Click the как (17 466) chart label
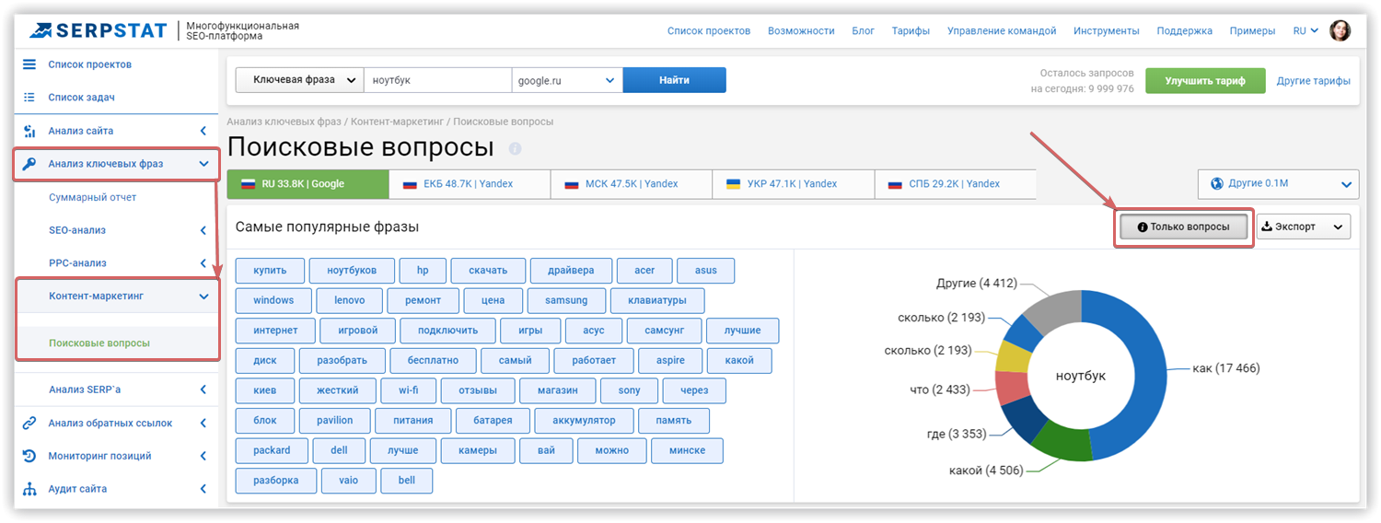This screenshot has width=1381, height=523. [x=1226, y=368]
